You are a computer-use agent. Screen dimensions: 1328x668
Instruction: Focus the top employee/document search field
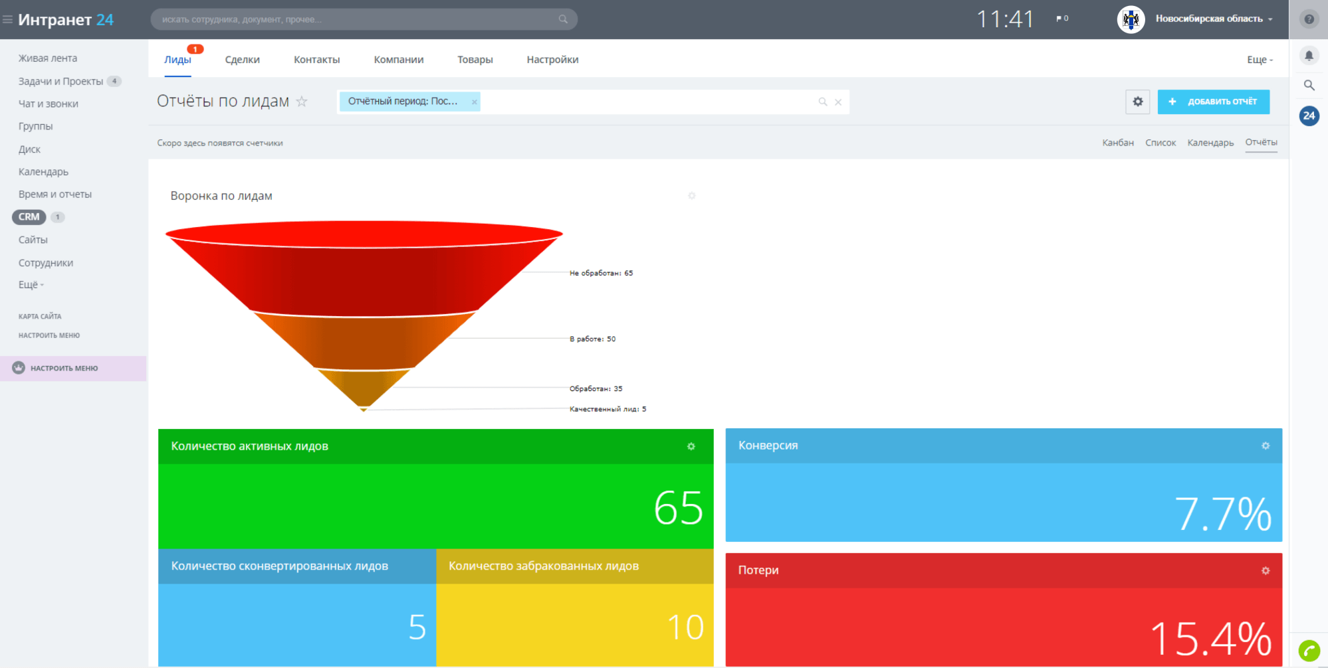pyautogui.click(x=364, y=19)
